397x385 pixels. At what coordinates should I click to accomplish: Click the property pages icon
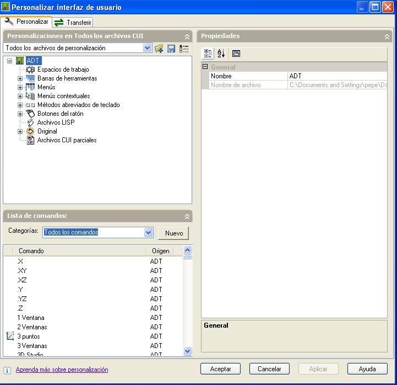point(236,54)
